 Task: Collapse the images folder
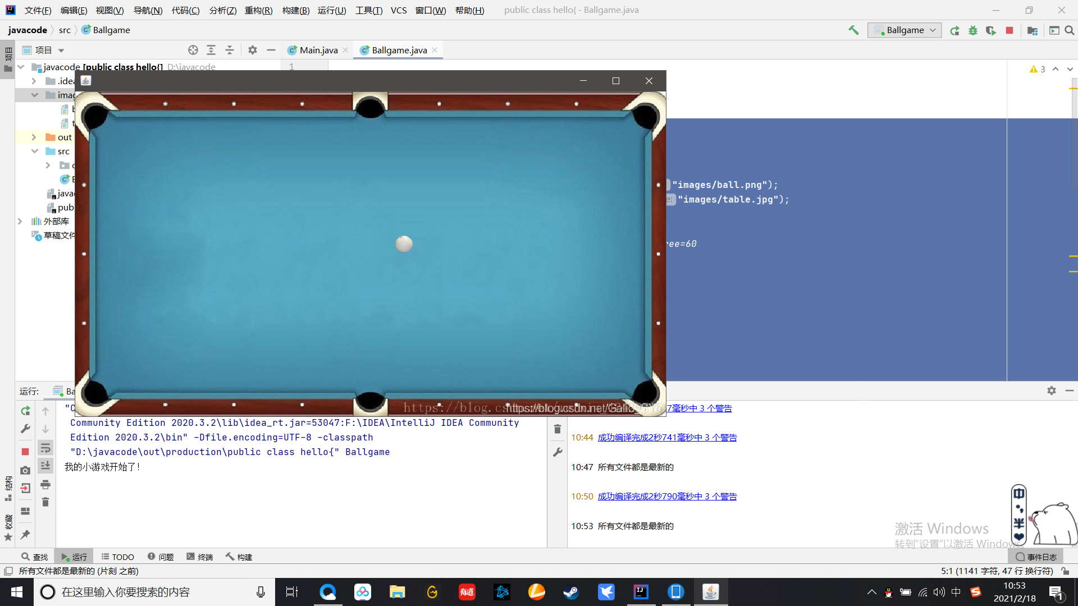point(34,95)
